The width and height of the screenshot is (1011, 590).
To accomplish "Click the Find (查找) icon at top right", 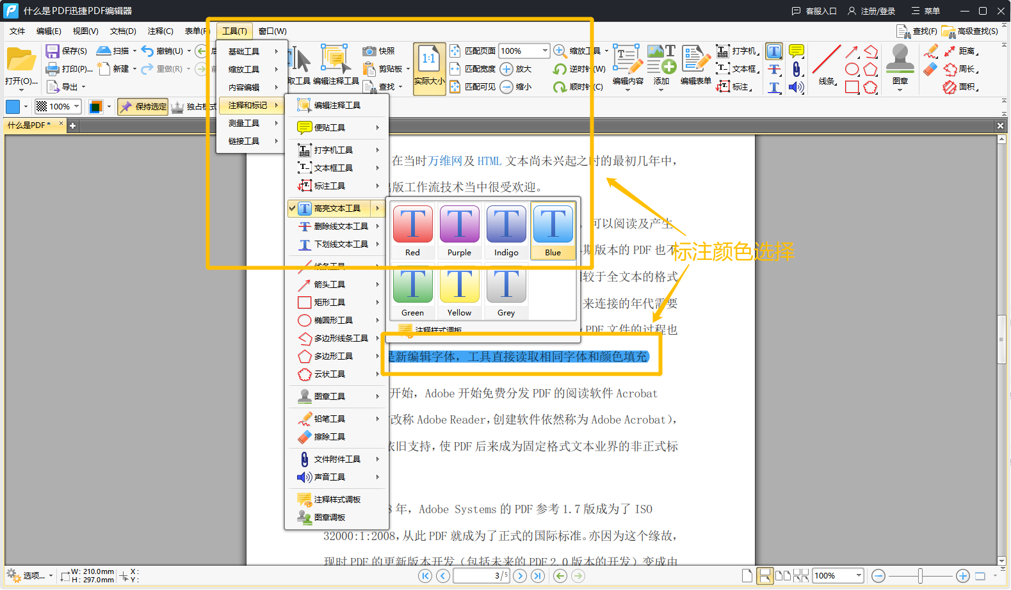I will tap(903, 31).
